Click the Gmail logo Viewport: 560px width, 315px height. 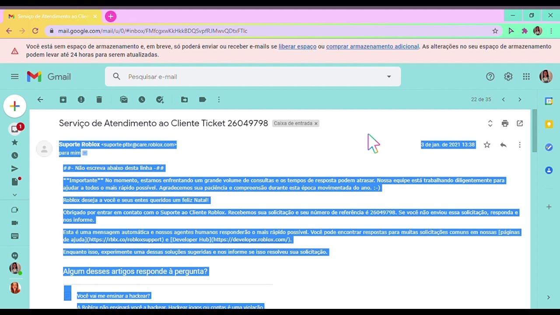tap(49, 77)
